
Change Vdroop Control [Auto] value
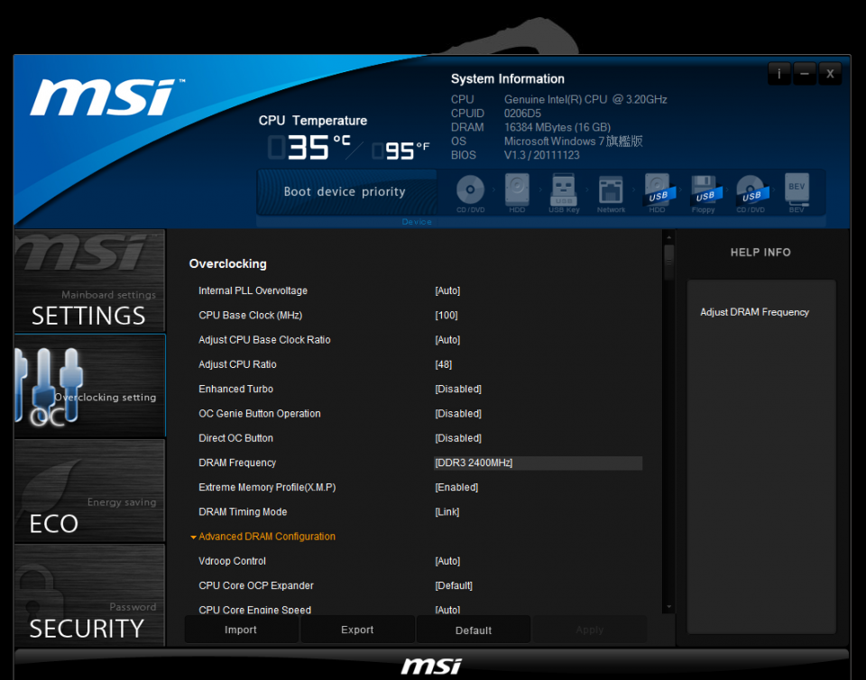click(447, 561)
